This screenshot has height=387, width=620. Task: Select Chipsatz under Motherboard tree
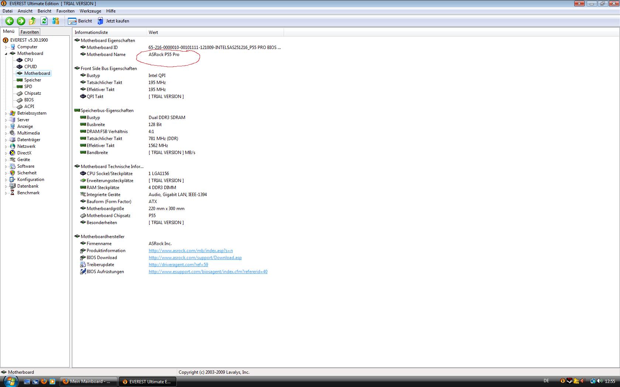coord(32,93)
